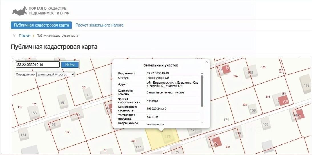The image size is (312, 155).
Task: Click parcel label 286 on the map
Action: 235,76
